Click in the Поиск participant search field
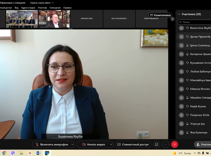This screenshot has height=156, width=211. 194,22
